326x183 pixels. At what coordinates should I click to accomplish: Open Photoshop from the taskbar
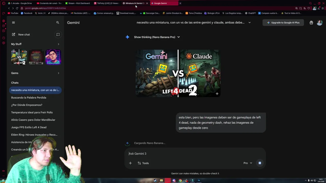[x=199, y=180]
